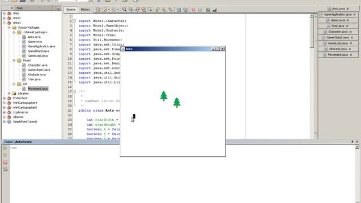The image size is (361, 203).
Task: Collapse the Util package node
Action: (14, 84)
